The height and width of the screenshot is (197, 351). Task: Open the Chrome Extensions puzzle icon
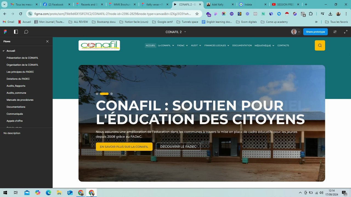311,14
